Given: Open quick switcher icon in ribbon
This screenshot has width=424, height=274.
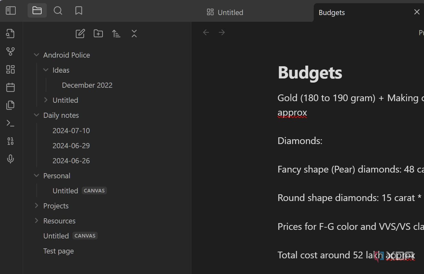Looking at the screenshot, I should (11, 33).
